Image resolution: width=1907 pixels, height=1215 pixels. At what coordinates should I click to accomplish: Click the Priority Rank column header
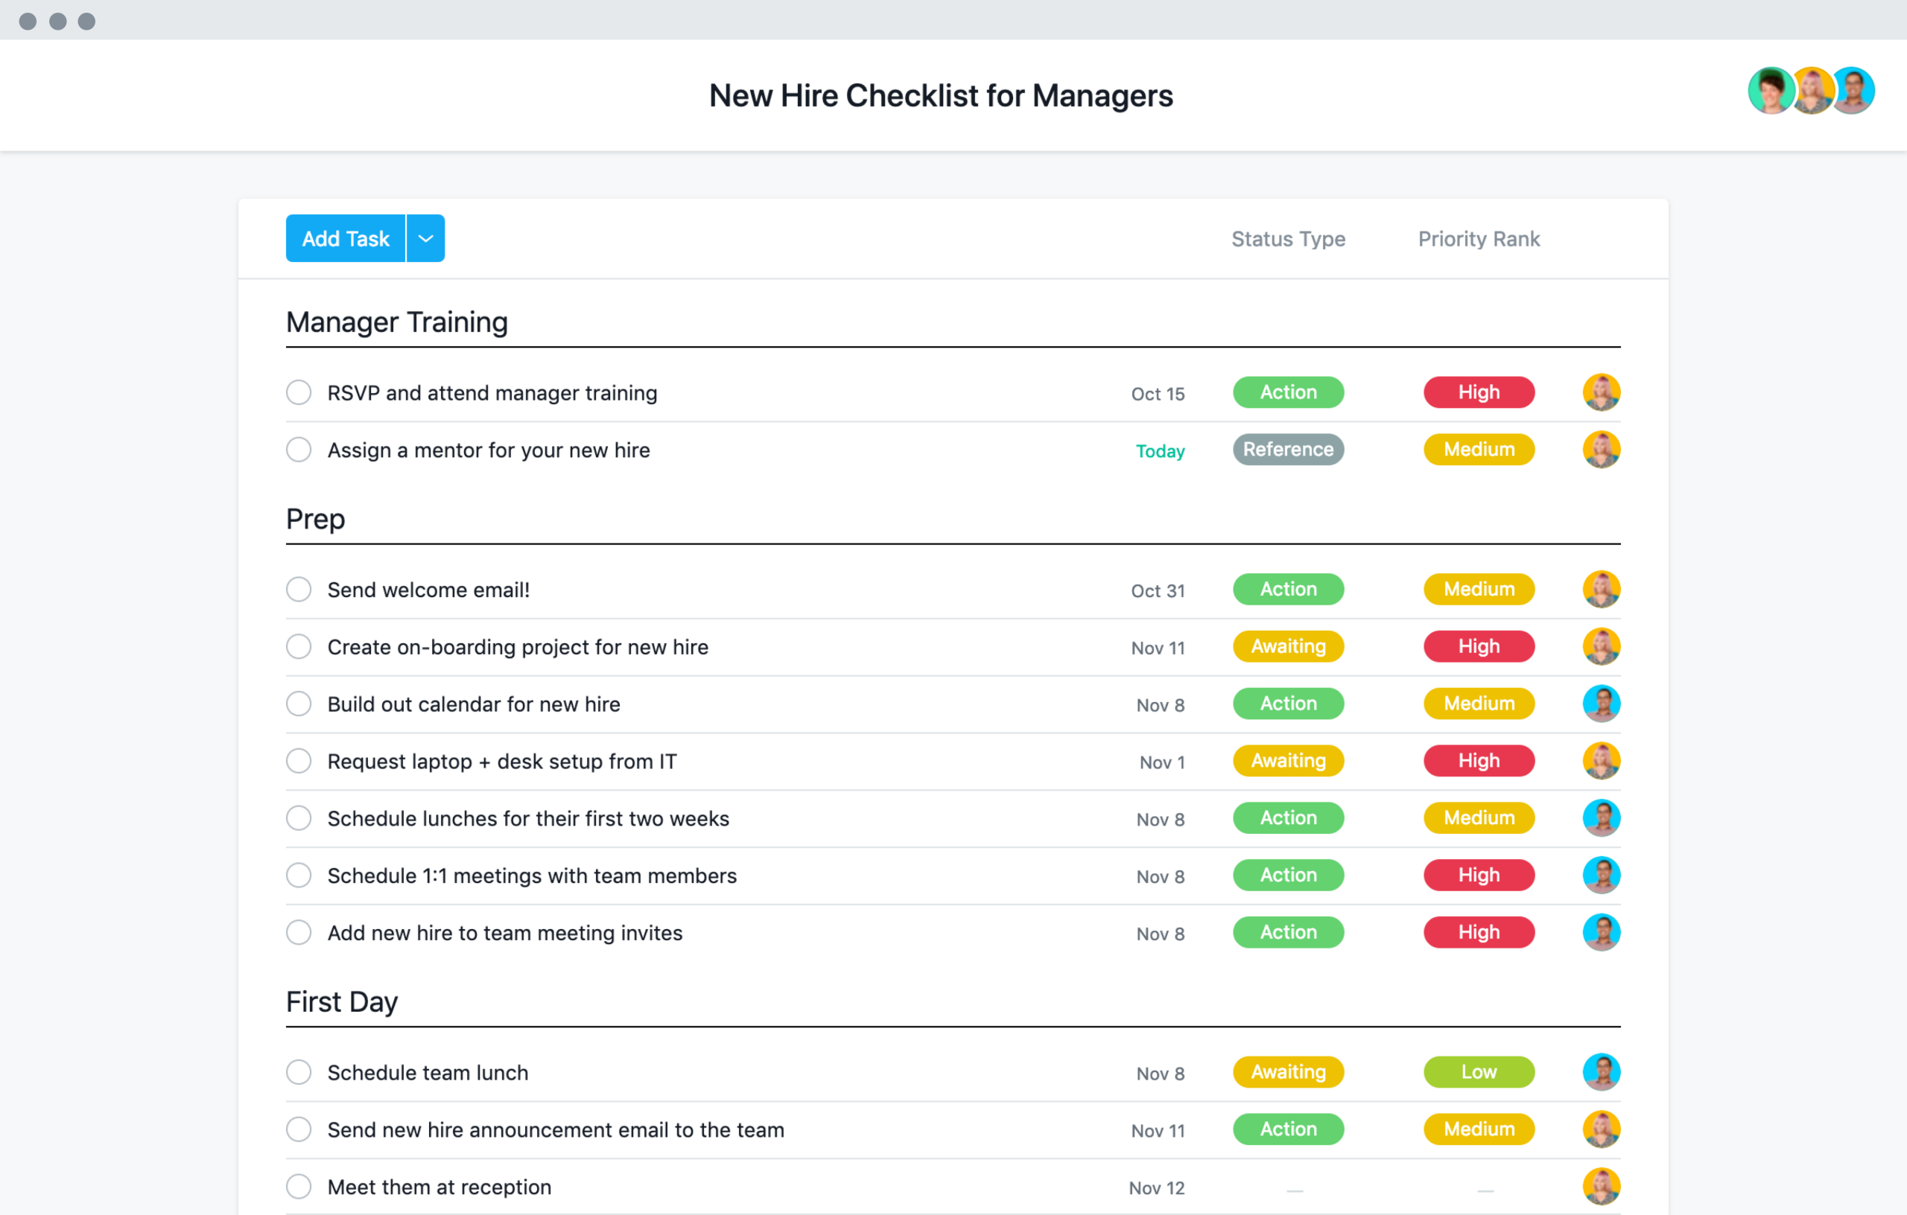1477,239
